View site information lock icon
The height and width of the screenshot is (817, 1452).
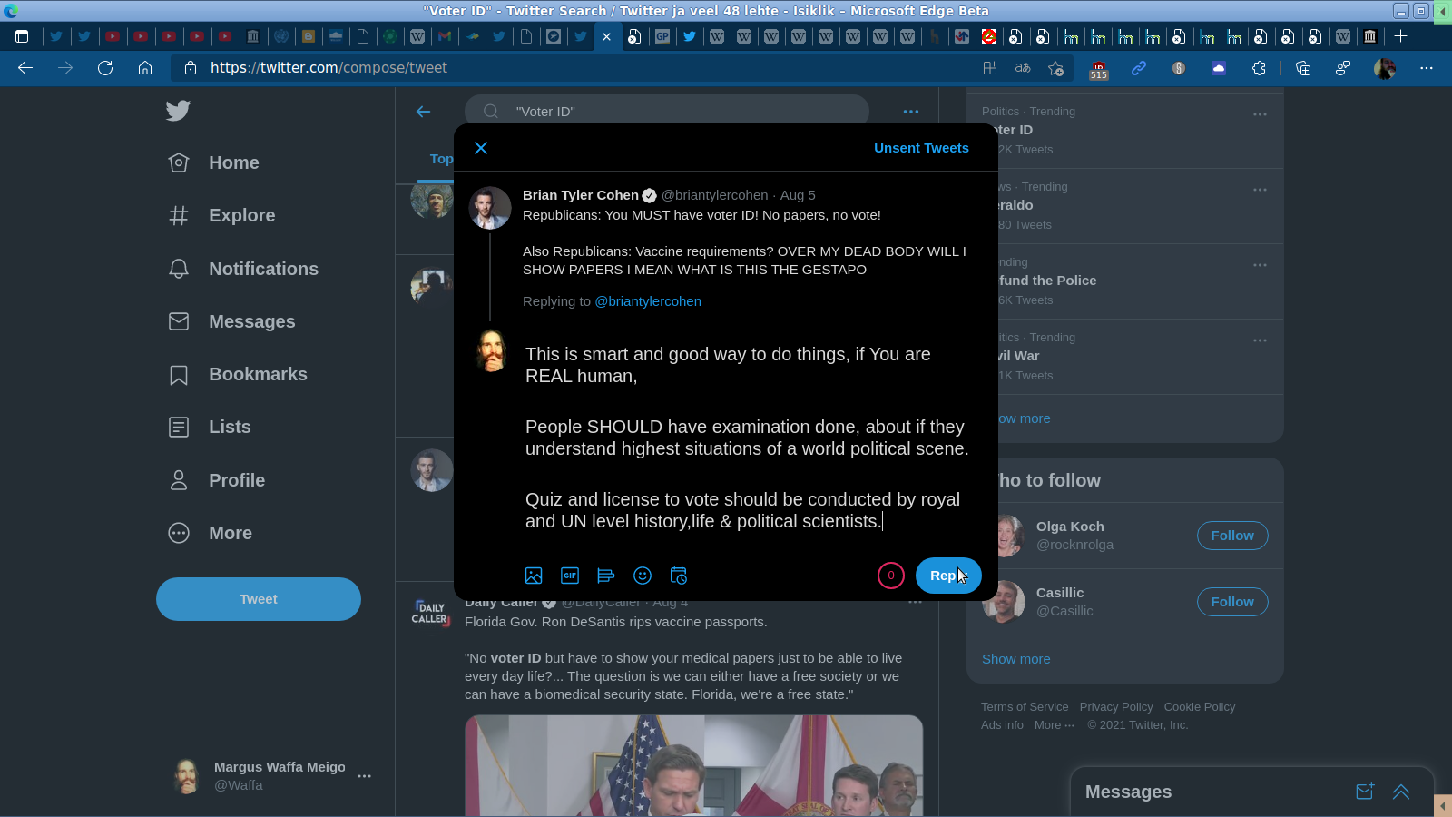coord(190,68)
